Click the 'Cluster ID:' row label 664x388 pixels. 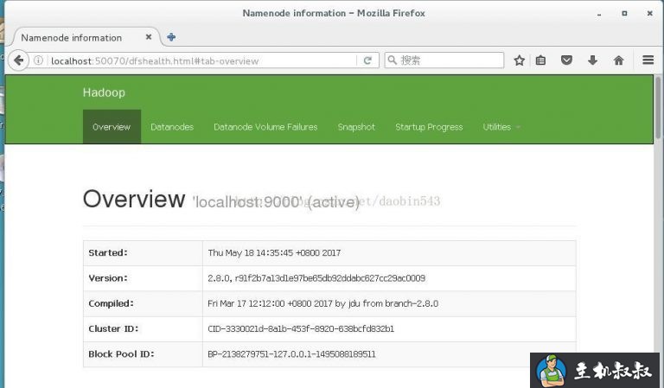click(x=113, y=328)
